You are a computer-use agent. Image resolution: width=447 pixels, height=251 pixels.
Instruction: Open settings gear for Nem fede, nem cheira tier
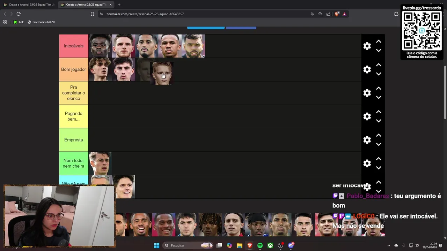tap(367, 163)
